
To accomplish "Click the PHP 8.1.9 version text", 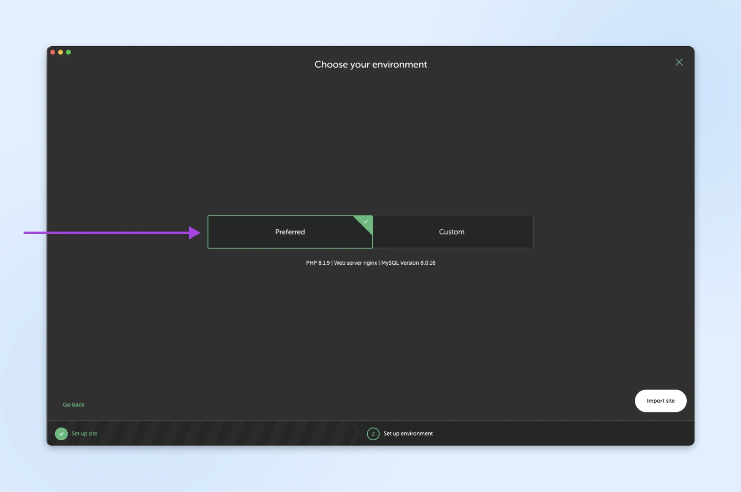I will (x=318, y=263).
